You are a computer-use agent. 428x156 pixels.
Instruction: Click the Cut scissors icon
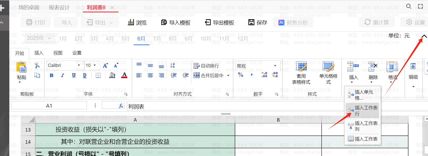[x=37, y=65]
